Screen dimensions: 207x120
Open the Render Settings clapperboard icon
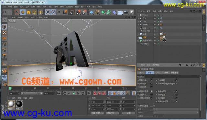click(x=84, y=12)
